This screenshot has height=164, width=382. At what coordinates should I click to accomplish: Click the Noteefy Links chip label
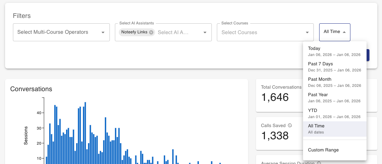[134, 32]
